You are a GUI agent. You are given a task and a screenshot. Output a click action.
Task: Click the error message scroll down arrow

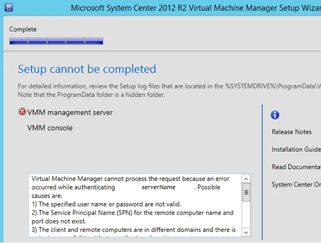pyautogui.click(x=246, y=232)
